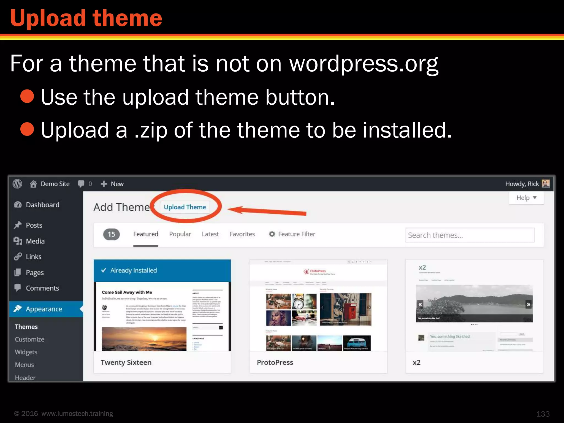Click New in the admin bar
This screenshot has height=423, width=564.
pyautogui.click(x=117, y=184)
